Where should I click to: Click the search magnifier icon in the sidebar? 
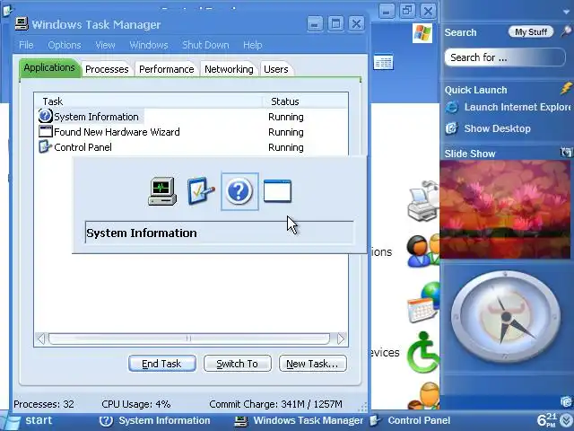[x=566, y=31]
